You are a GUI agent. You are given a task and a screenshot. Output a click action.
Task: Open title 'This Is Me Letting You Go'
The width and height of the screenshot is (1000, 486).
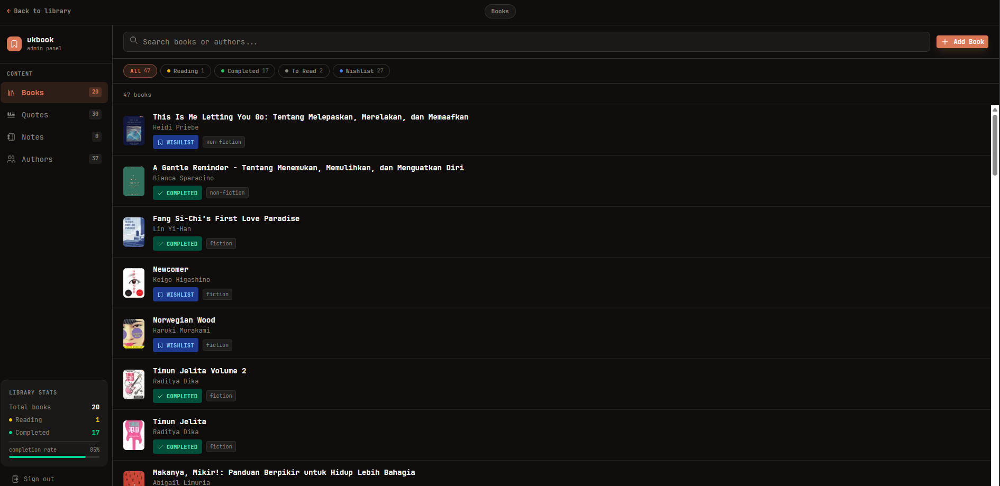[x=311, y=117]
